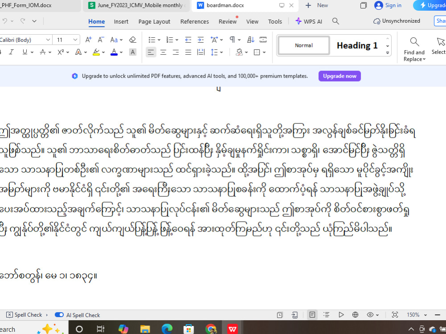446x334 pixels.
Task: Toggle italic formatting
Action: (12, 52)
